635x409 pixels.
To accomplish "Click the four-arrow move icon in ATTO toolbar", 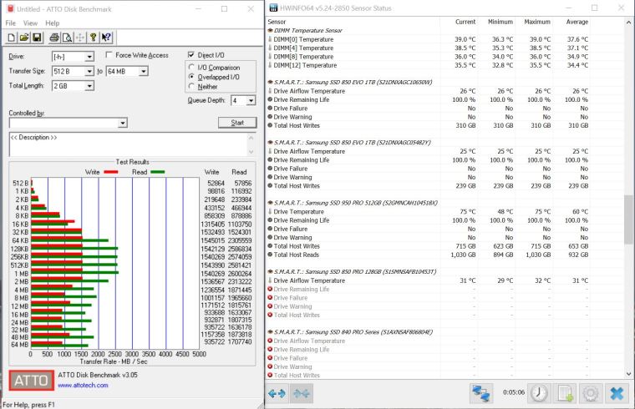I will [80, 38].
